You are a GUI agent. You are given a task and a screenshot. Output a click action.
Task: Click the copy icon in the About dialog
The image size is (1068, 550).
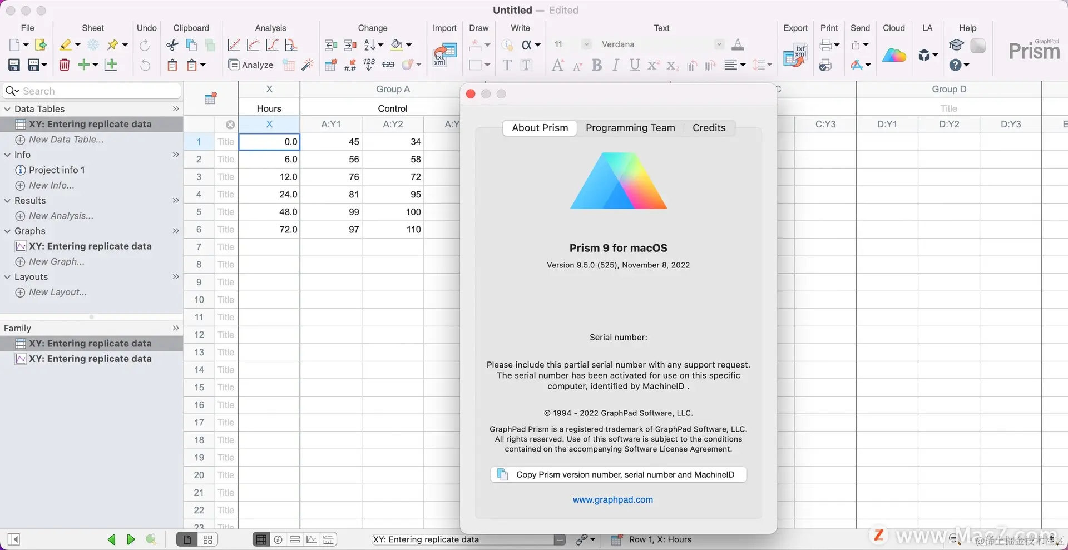tap(502, 474)
